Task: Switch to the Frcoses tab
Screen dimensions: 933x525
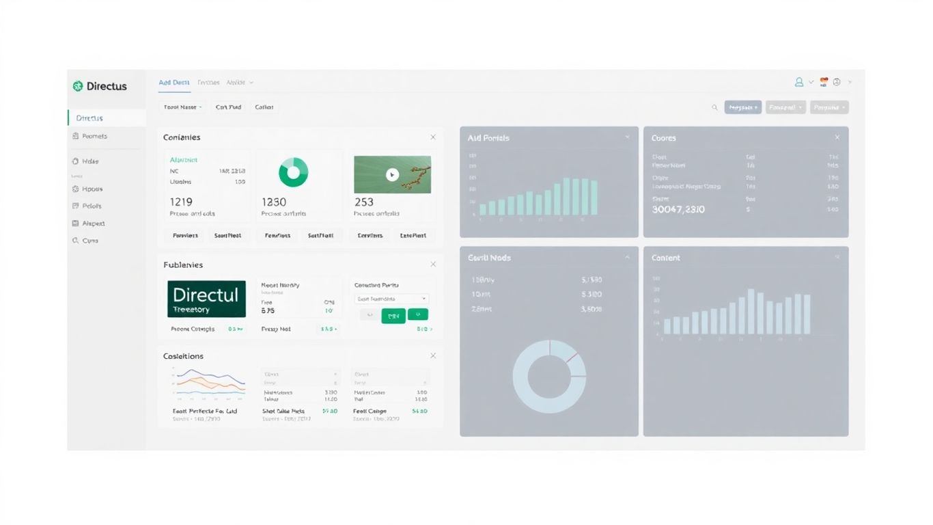Action: coord(208,81)
